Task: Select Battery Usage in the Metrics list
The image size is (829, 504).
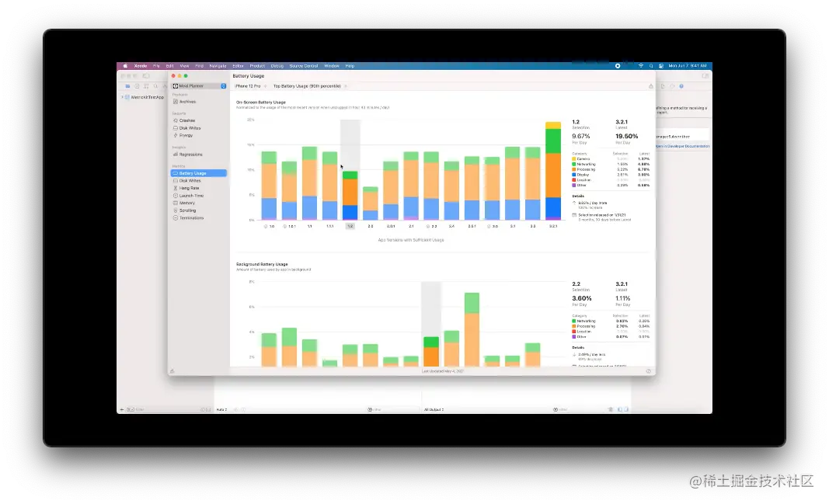Action: click(x=199, y=173)
